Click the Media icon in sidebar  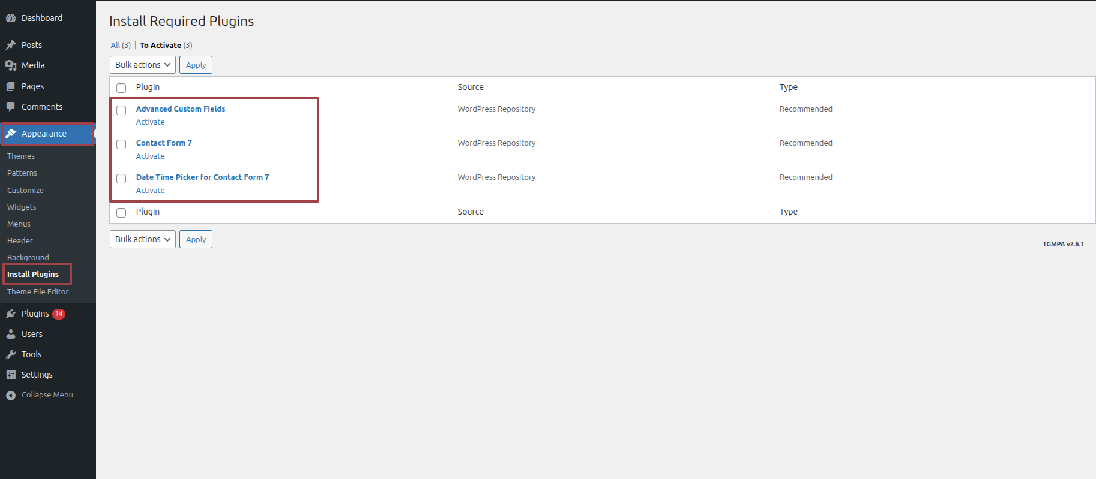[11, 65]
